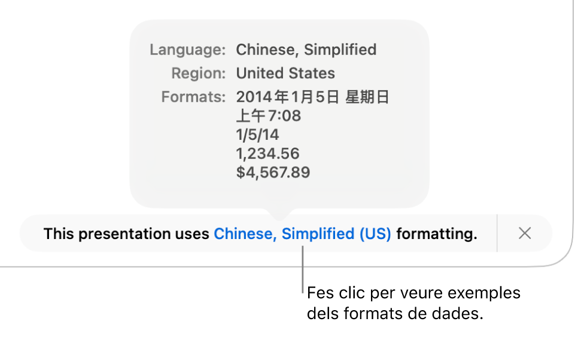Click the time example 上午7:08

(x=268, y=115)
